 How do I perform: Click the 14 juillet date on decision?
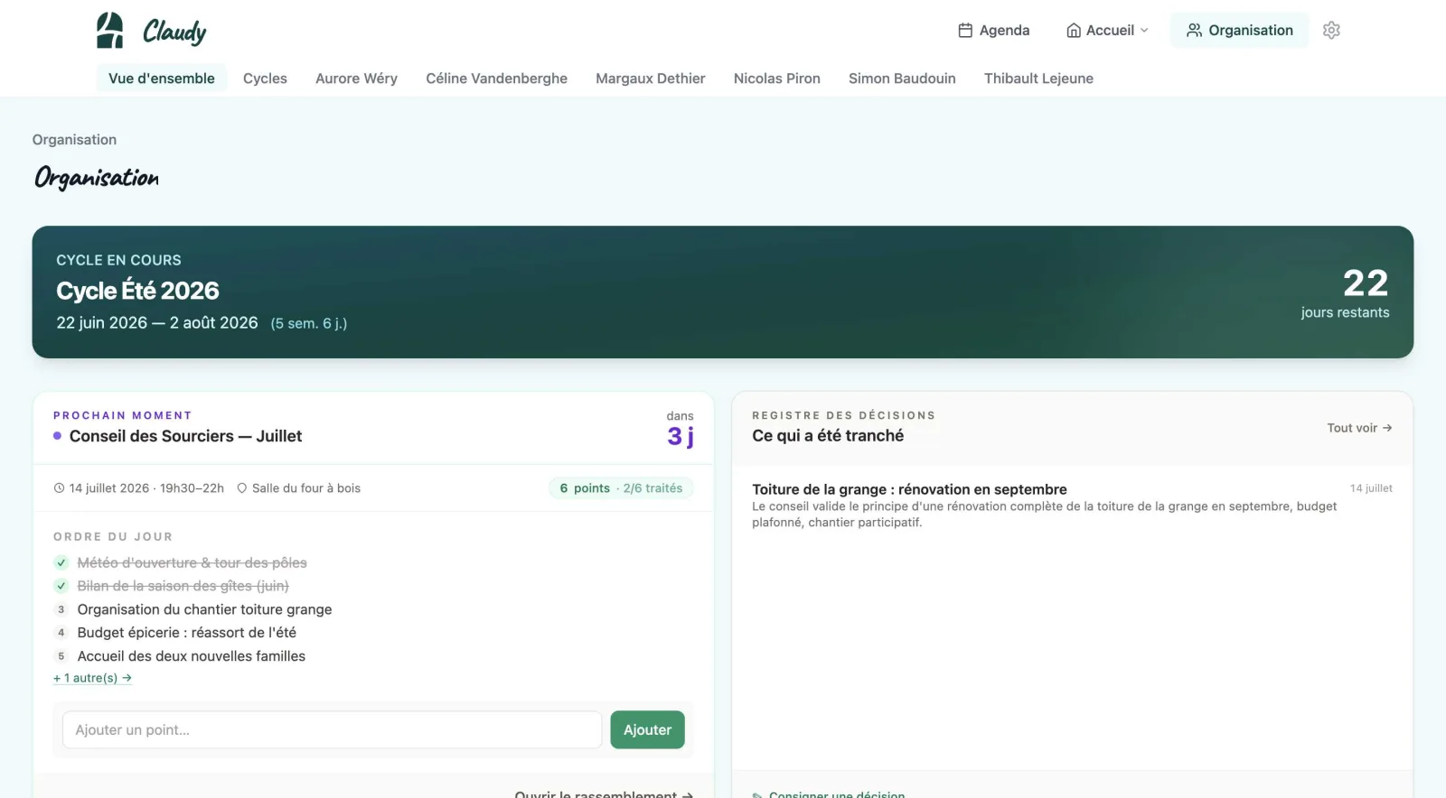click(x=1371, y=488)
